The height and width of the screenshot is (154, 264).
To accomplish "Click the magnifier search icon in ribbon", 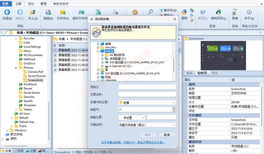I will point(150,12).
